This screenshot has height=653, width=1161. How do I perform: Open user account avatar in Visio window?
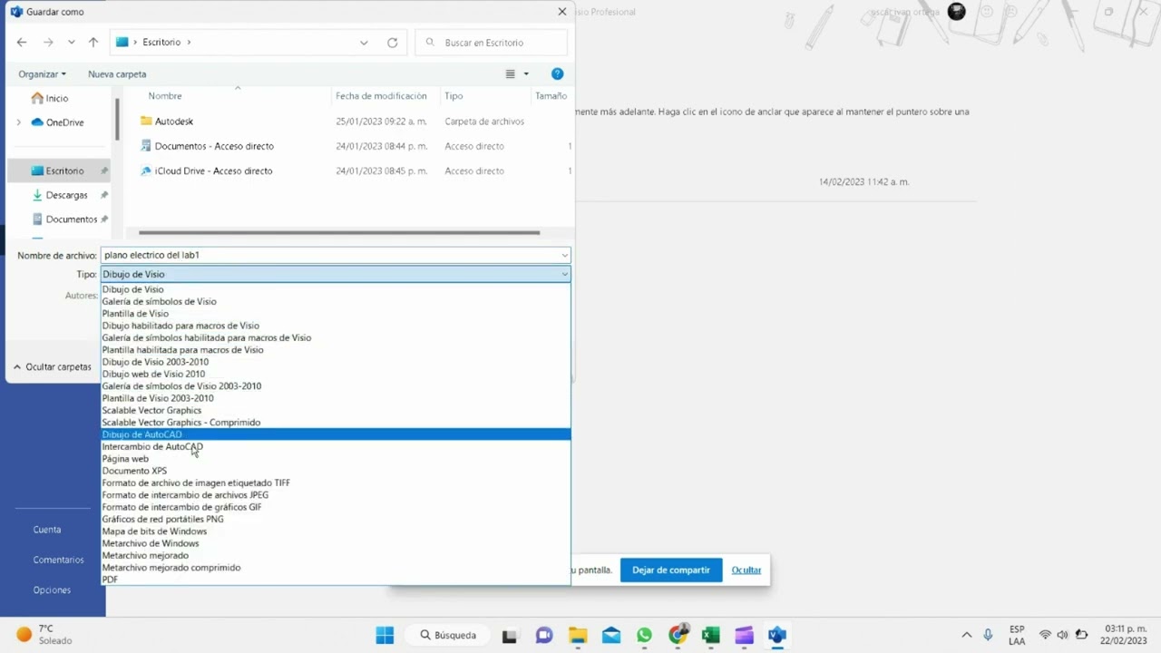coord(956,12)
